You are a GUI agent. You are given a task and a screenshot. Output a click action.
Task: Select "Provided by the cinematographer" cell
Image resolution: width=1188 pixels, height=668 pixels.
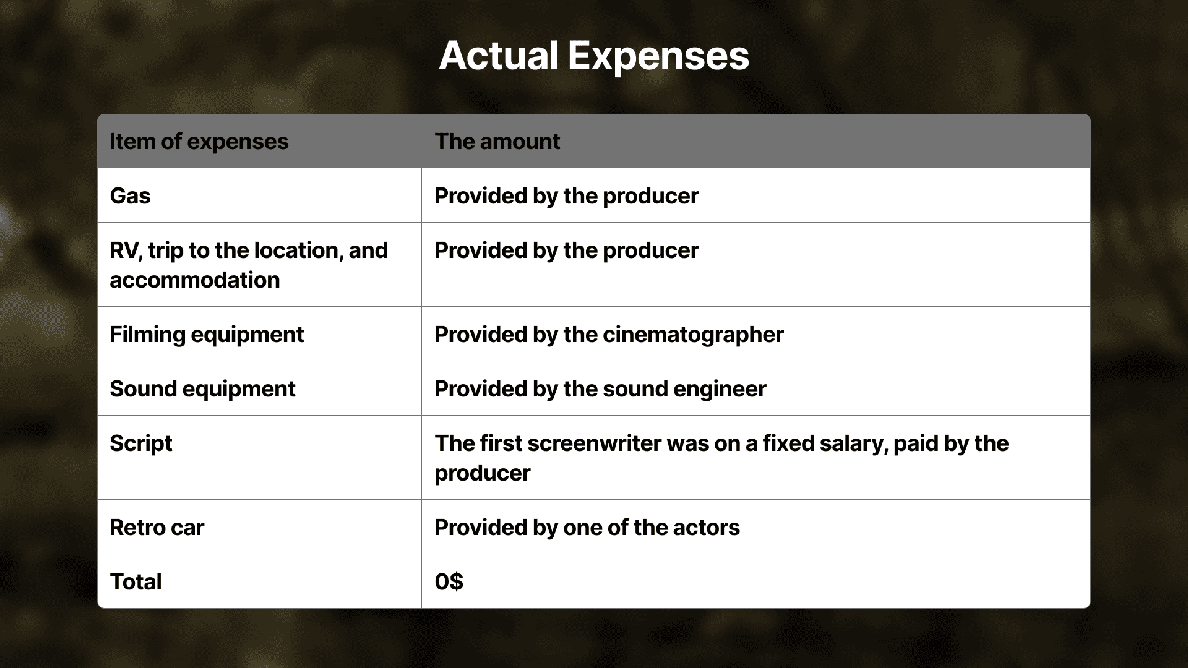(609, 335)
